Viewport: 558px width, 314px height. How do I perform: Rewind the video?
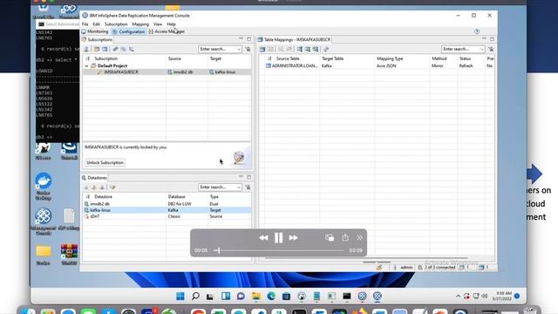[x=263, y=238]
